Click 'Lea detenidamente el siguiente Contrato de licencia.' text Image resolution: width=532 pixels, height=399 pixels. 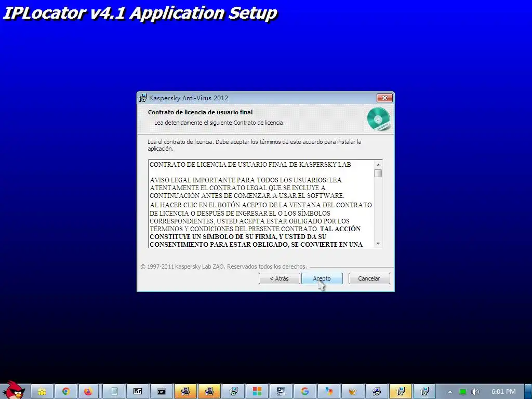219,123
